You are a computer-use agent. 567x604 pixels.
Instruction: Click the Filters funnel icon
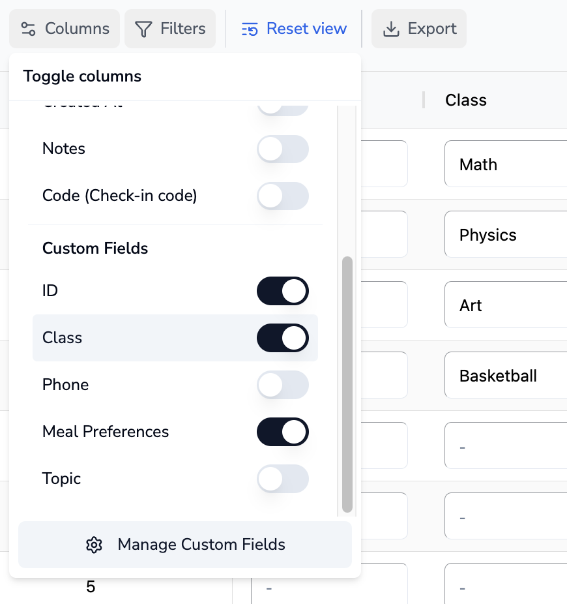[143, 29]
